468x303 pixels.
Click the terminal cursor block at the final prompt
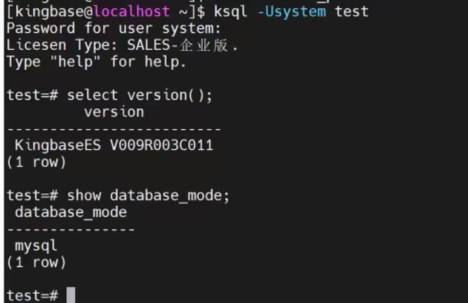71,296
